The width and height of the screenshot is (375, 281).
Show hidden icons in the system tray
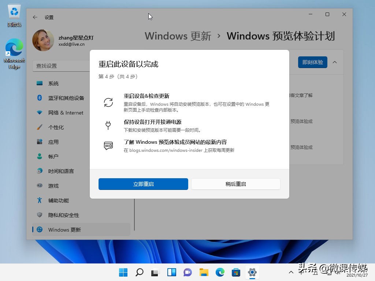pyautogui.click(x=291, y=273)
